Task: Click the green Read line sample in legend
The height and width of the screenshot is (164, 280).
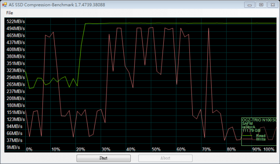Action: [247, 136]
